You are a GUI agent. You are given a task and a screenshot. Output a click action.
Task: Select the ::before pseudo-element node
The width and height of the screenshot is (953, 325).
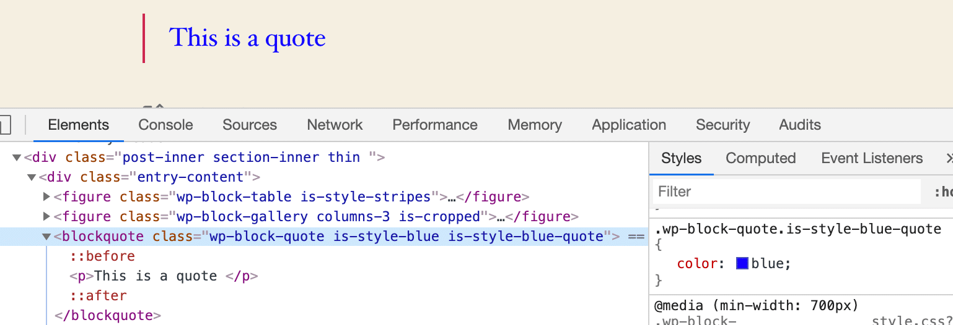(x=102, y=256)
